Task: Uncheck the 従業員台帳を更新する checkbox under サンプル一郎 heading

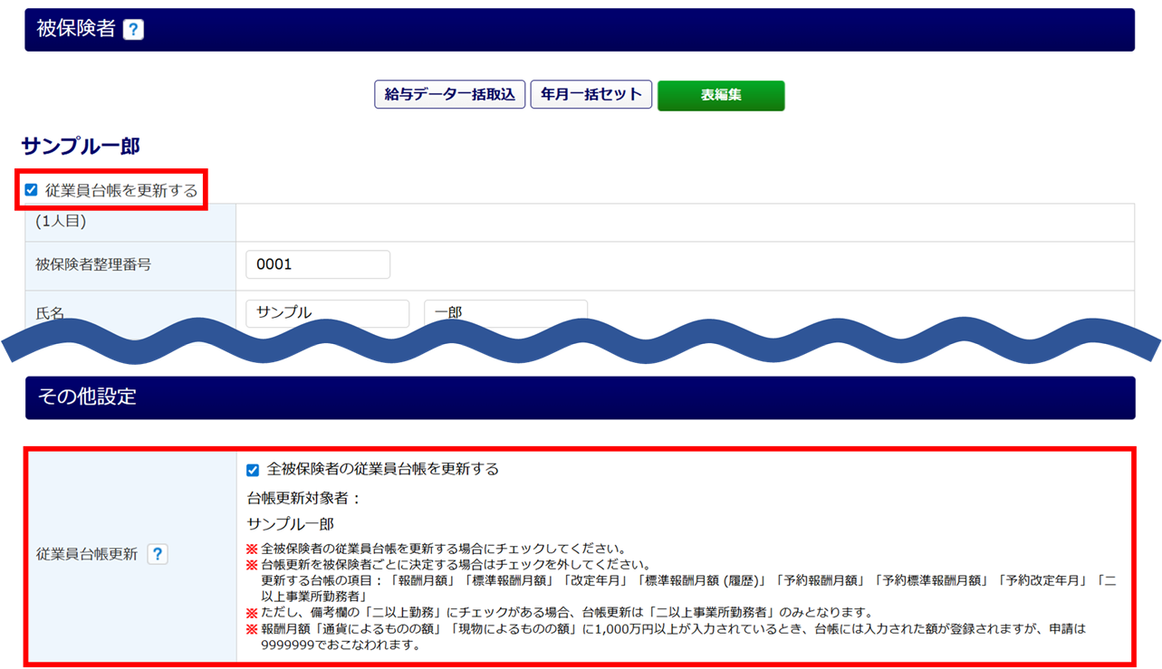Action: tap(32, 190)
